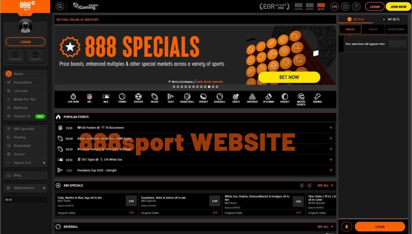Image resolution: width=412 pixels, height=234 pixels.
Task: Select the Parlay betslip tab
Action: point(373,29)
